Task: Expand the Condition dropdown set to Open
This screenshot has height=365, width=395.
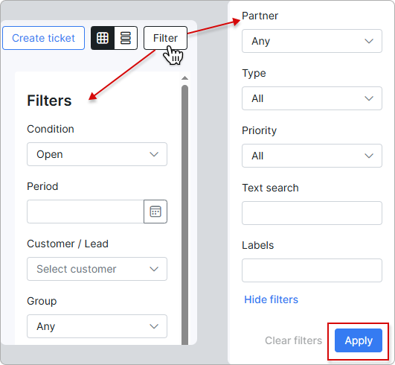Action: pos(97,154)
